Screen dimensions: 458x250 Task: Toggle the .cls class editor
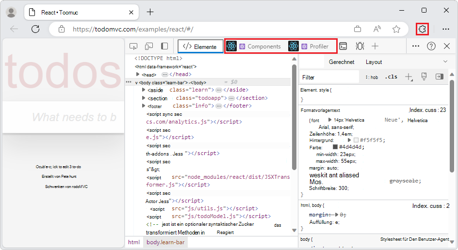391,77
